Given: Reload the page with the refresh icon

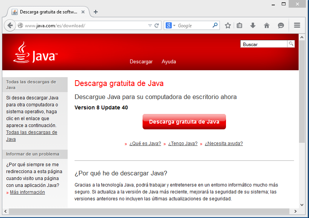Looking at the screenshot, I should (157, 25).
